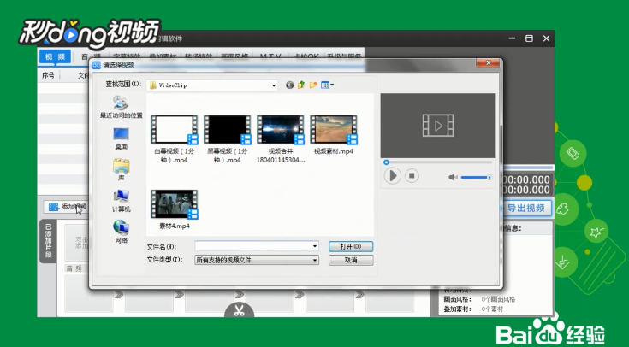Click the 画面风格 info row text
This screenshot has height=347, width=629.
(x=479, y=299)
